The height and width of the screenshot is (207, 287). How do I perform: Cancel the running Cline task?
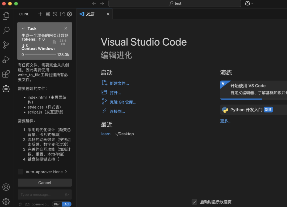point(44,183)
